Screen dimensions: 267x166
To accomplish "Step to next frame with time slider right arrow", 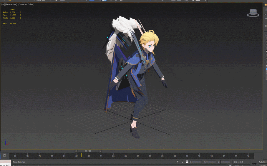I will click(100, 151).
